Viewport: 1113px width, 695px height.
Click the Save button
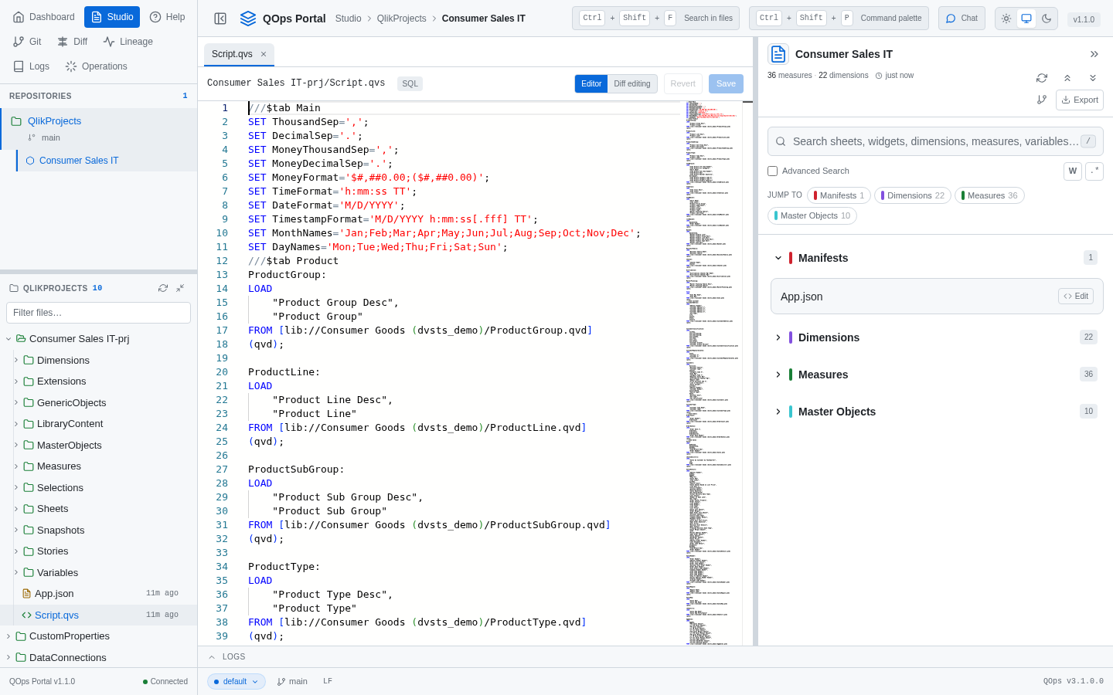726,83
